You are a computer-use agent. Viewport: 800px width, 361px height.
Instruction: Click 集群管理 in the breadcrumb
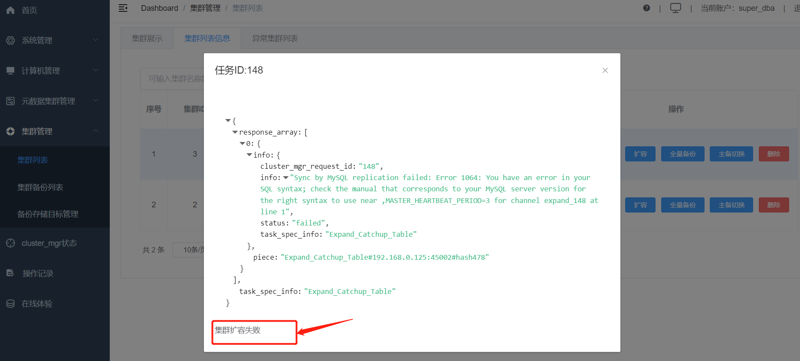205,8
